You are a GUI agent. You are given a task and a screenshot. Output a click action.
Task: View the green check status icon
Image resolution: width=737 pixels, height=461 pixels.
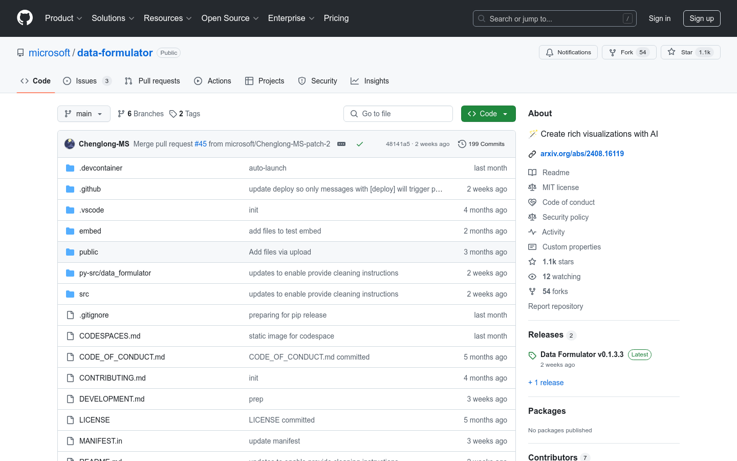click(x=360, y=144)
